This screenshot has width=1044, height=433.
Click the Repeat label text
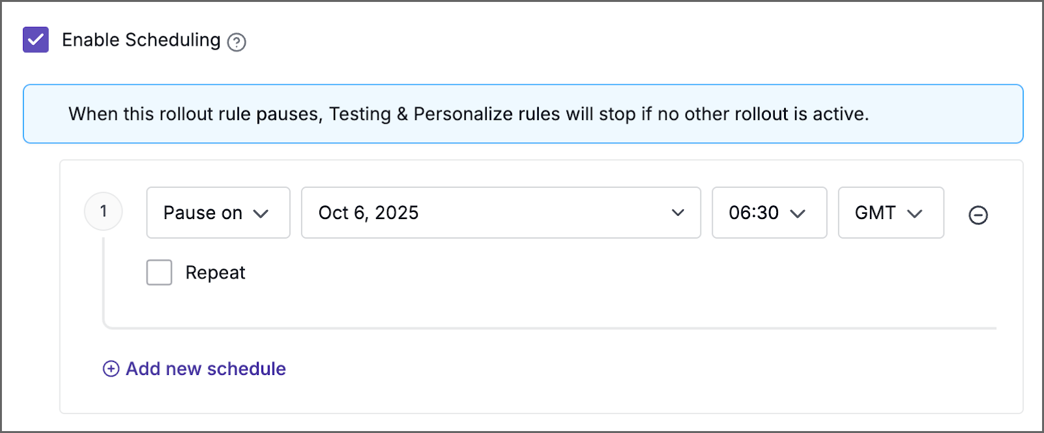(x=215, y=272)
